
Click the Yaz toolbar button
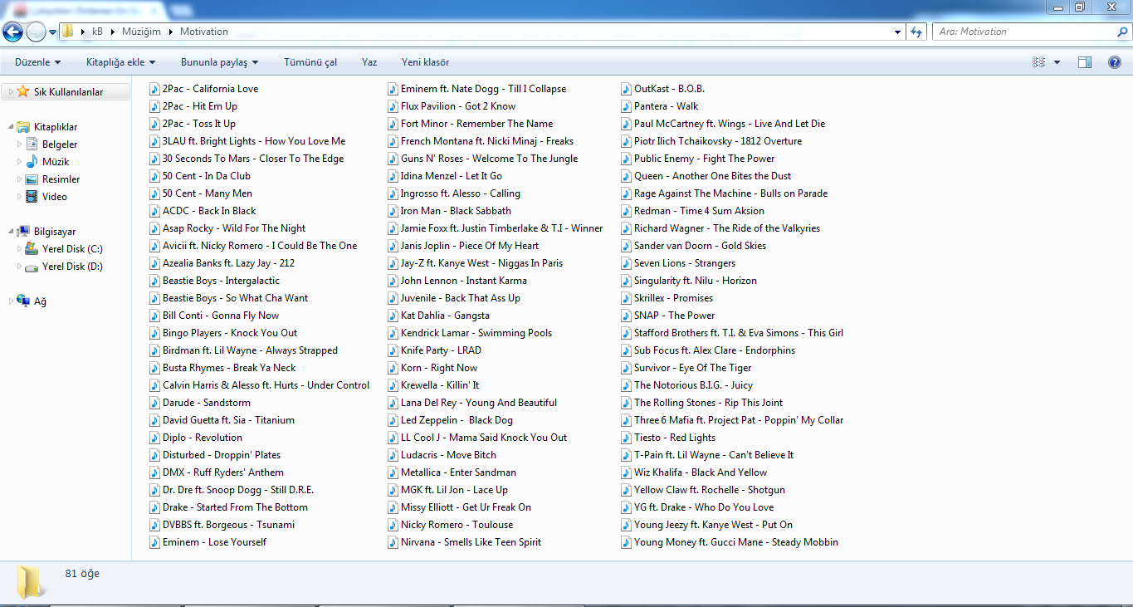(x=369, y=62)
